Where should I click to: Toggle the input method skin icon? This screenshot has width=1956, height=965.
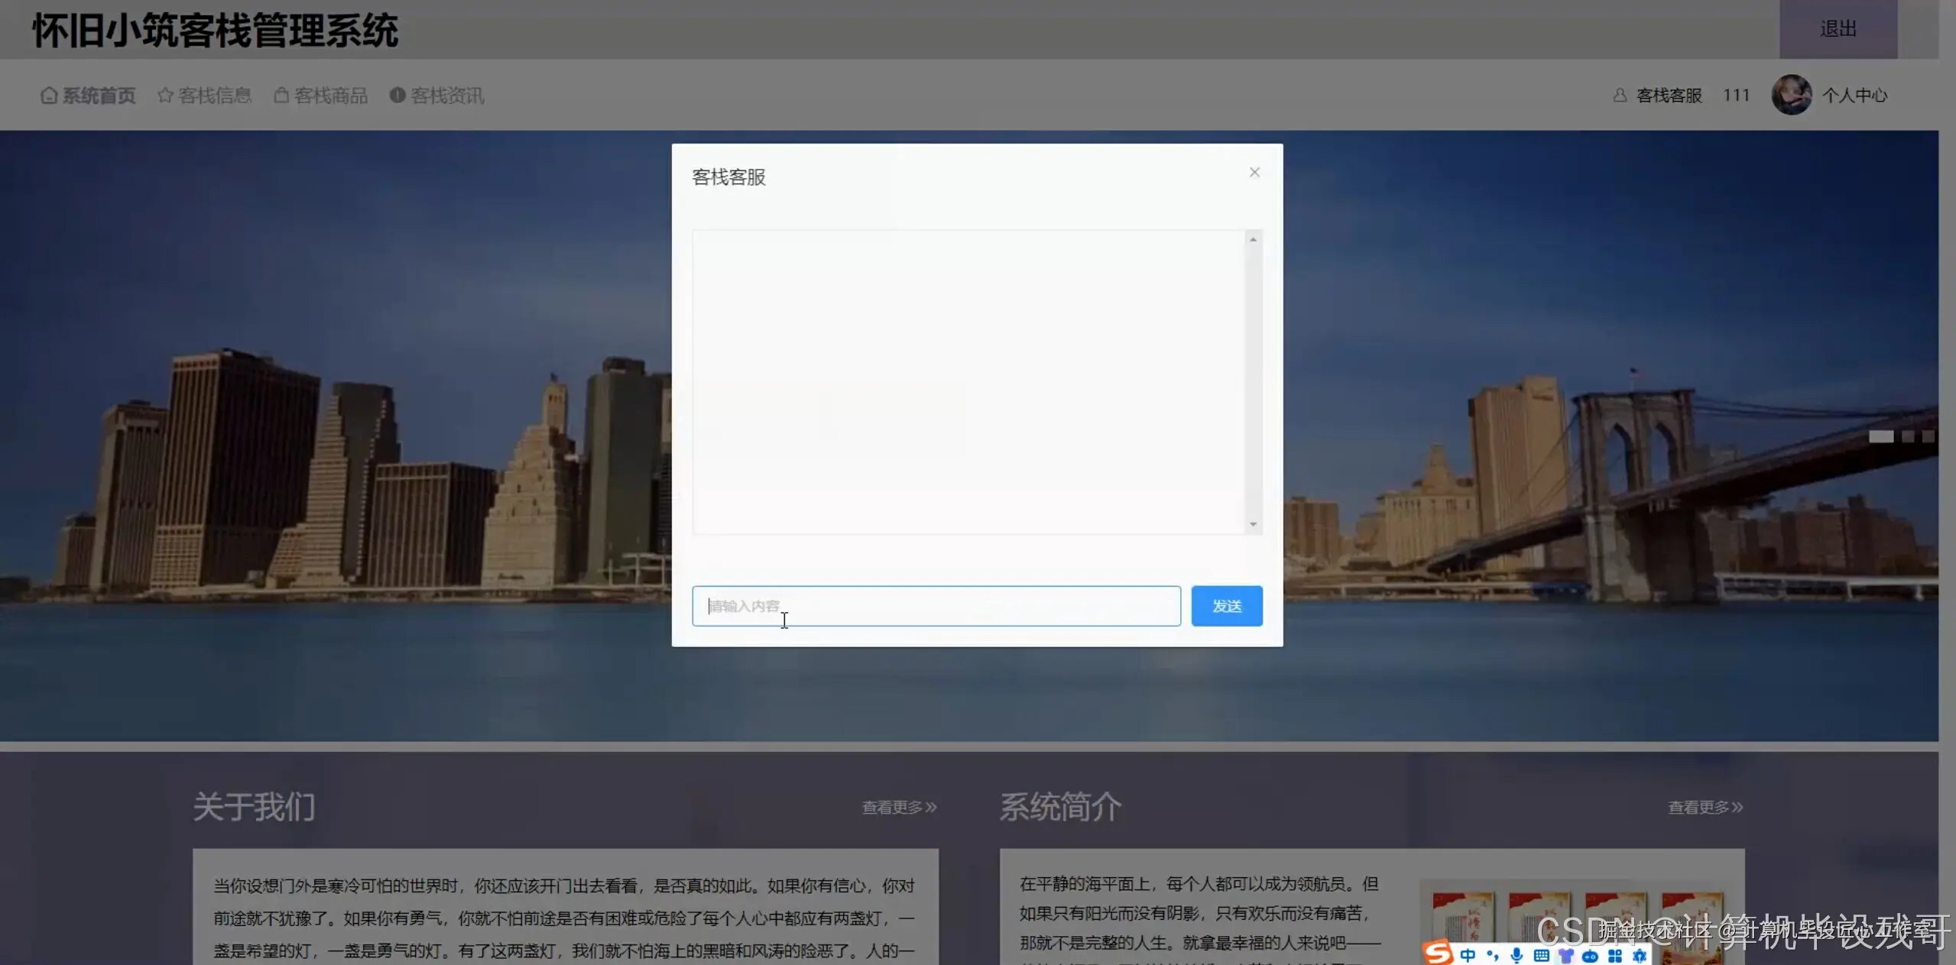click(1565, 954)
